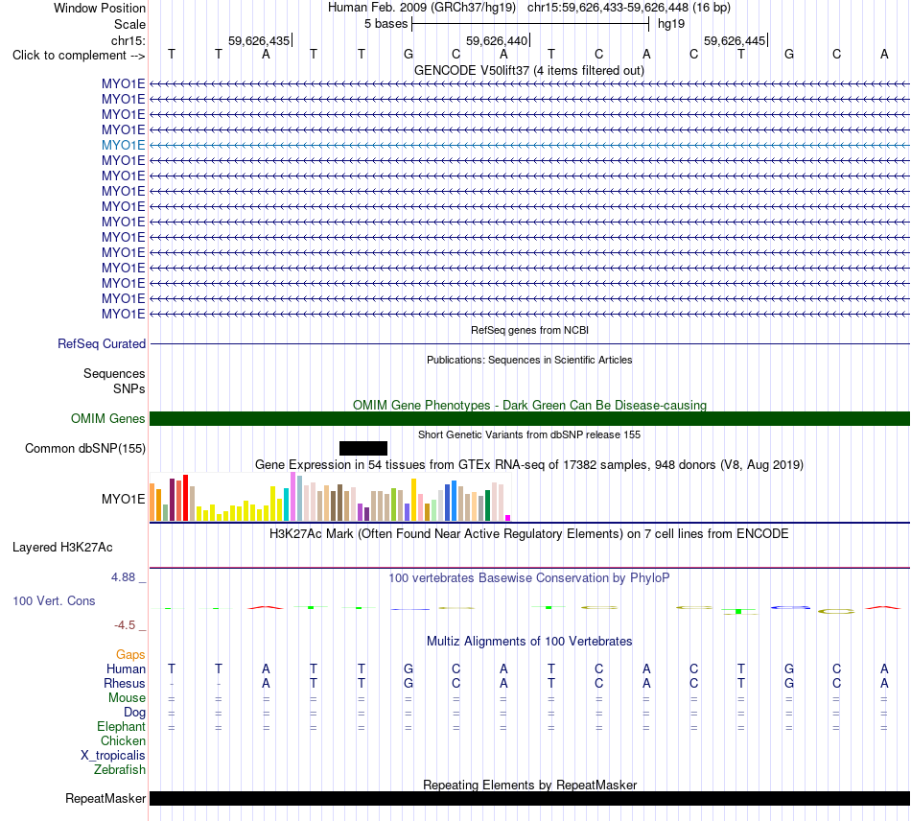Click the MYO1E label beside GTEx expression chart

point(123,499)
